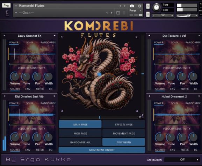Viewport: 202px width, 166px height.
Task: Previous sample arrow for Dizi Oneshot Sust Vib
Action: pyautogui.click(x=5, y=96)
